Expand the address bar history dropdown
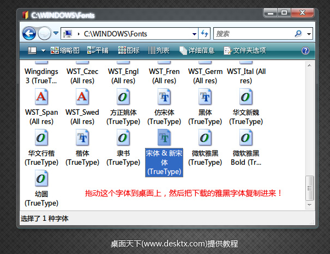The height and width of the screenshot is (254, 330). point(194,34)
